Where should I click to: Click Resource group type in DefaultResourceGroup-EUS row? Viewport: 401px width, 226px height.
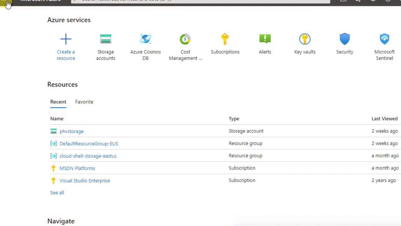pyautogui.click(x=246, y=143)
